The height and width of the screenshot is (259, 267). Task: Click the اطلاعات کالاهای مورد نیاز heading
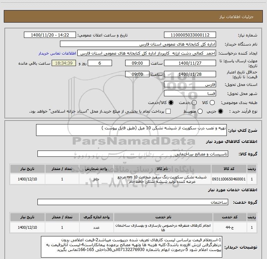[231, 141]
